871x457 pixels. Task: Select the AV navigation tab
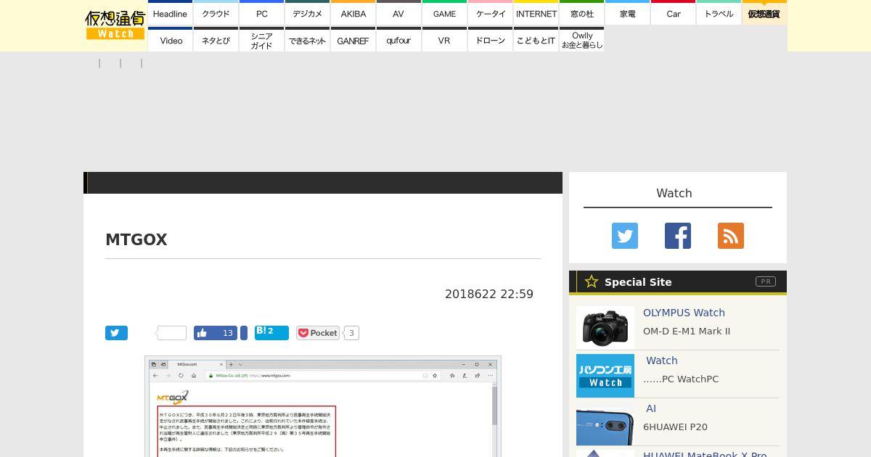pos(399,12)
